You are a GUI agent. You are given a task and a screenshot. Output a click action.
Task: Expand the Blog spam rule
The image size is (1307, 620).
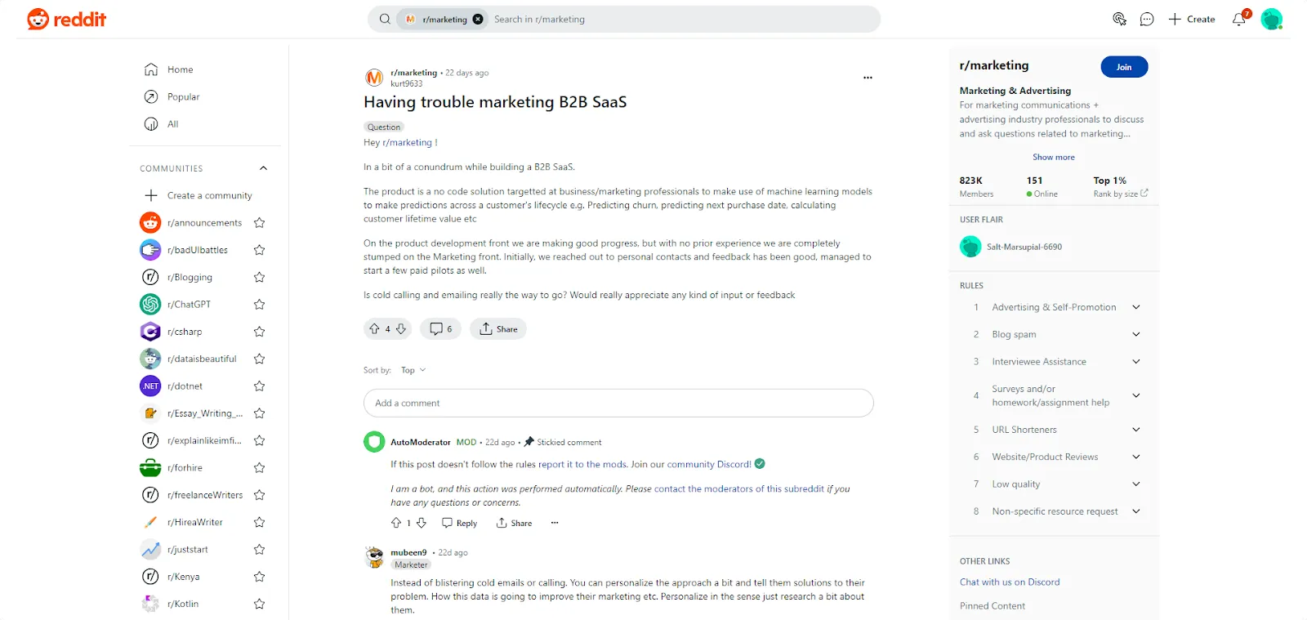coord(1135,334)
